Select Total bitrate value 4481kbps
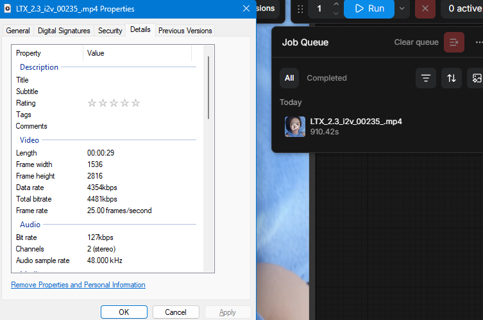The width and height of the screenshot is (483, 320). point(102,199)
